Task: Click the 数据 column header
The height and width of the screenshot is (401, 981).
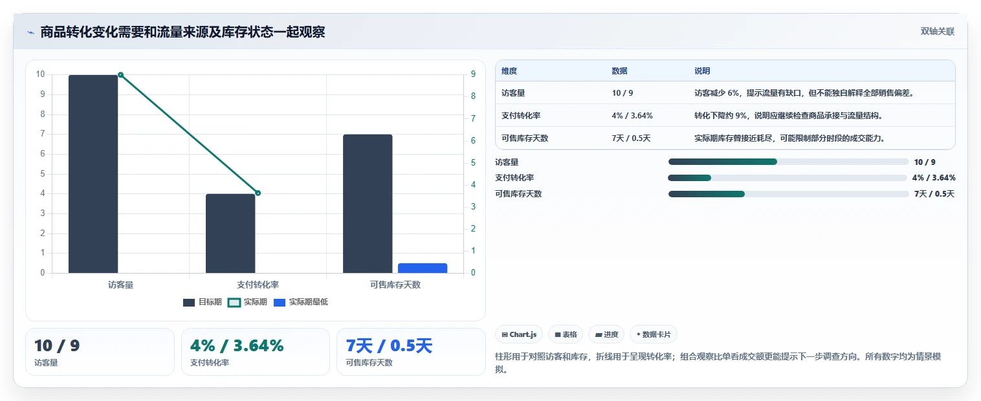Action: (x=619, y=71)
